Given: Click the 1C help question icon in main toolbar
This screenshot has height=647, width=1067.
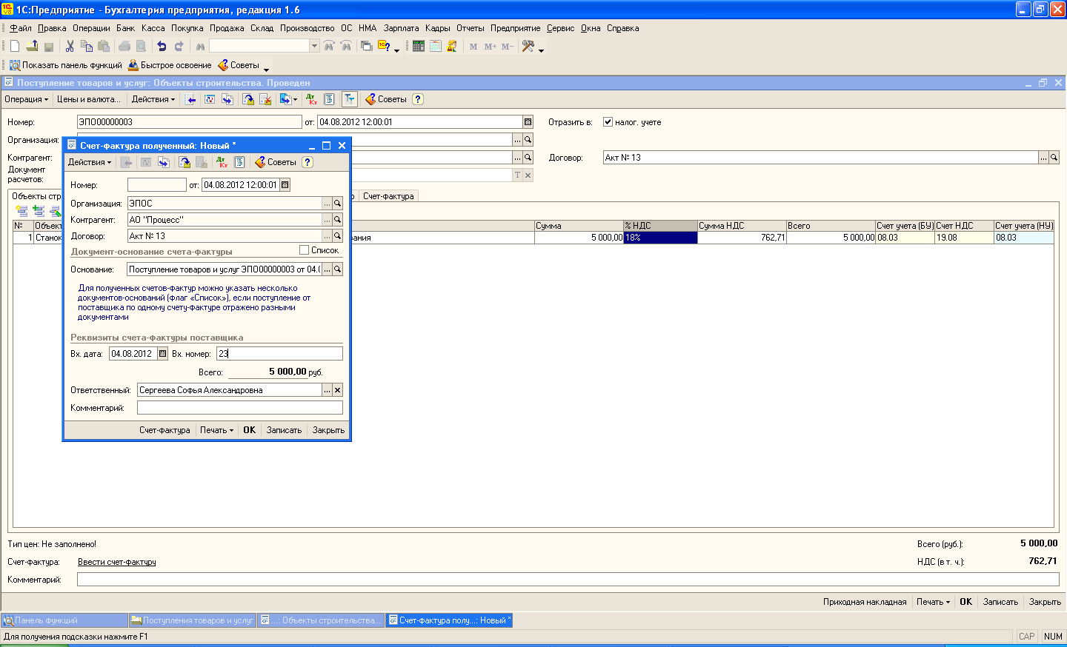Looking at the screenshot, I should tap(384, 46).
